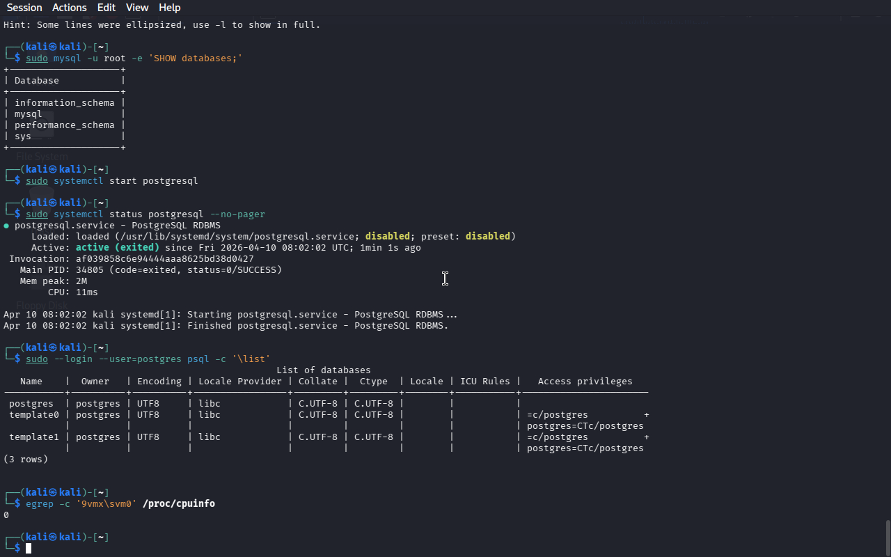The height and width of the screenshot is (557, 891).
Task: Click the green 'active (exited)' status text
Action: pyautogui.click(x=117, y=248)
